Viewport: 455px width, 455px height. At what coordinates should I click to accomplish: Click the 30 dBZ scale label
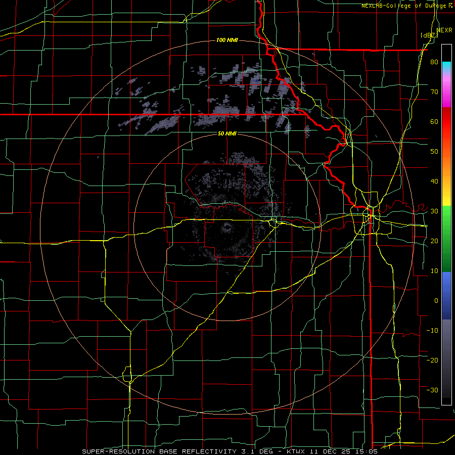[434, 211]
